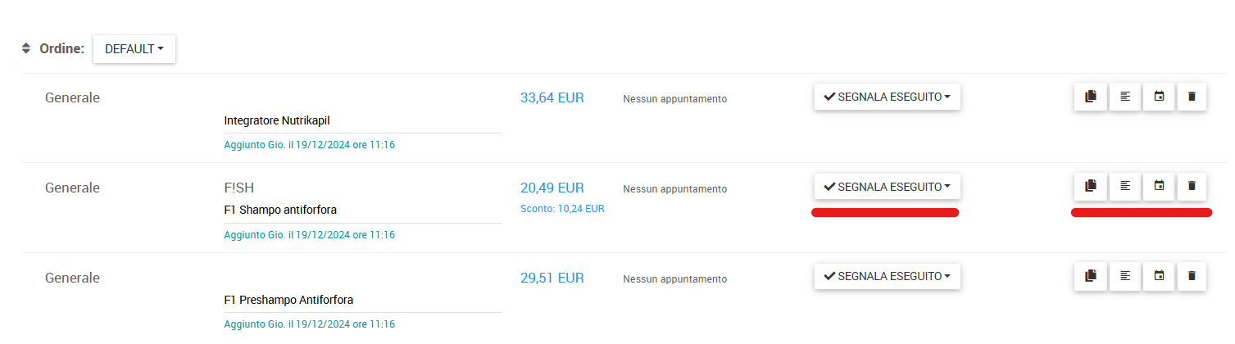The height and width of the screenshot is (344, 1235).
Task: Click the 20,49 EUR price link
Action: 552,188
